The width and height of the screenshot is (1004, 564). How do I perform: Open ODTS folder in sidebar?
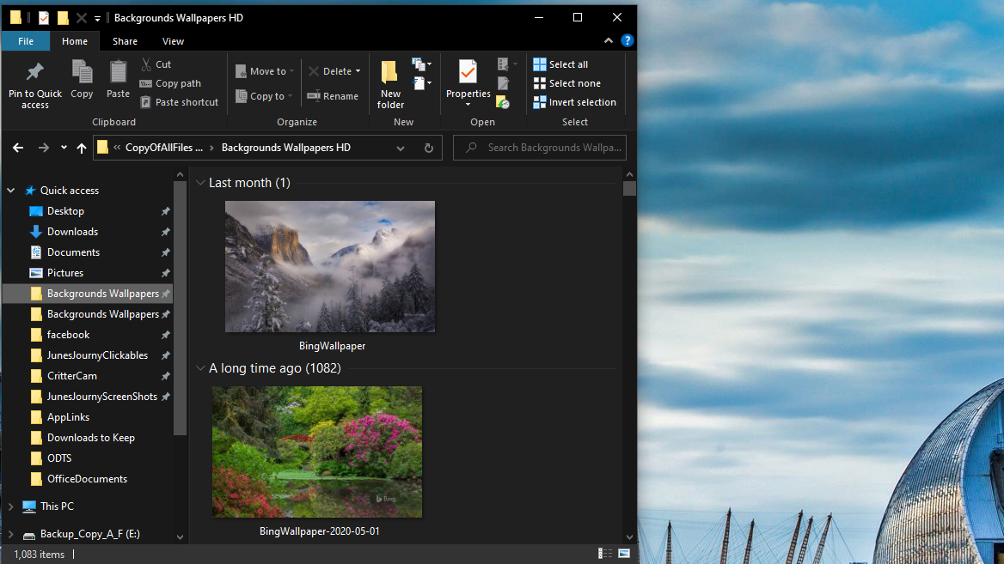point(59,458)
